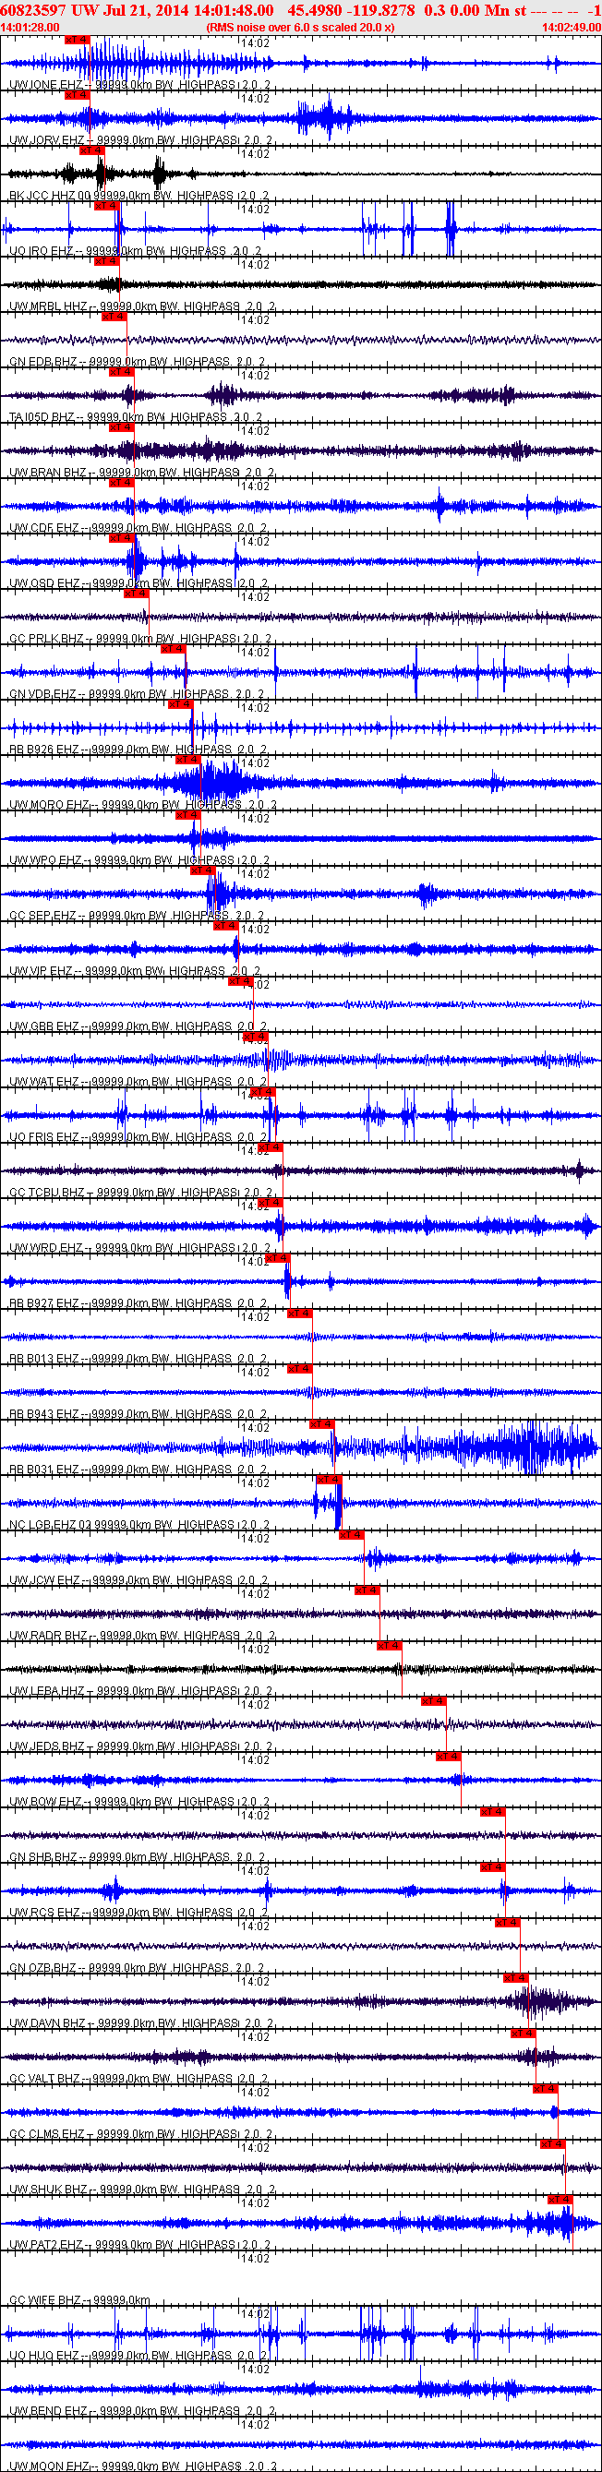Select the UW MOON EHZ station label
The height and width of the screenshot is (2472, 602).
[x=49, y=2466]
